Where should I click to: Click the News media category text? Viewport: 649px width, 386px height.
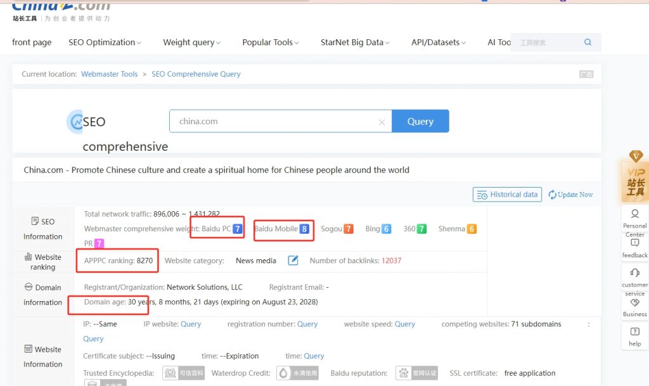(x=256, y=261)
